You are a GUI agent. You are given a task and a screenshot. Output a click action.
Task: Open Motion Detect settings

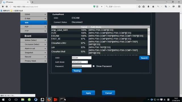(x=34, y=40)
